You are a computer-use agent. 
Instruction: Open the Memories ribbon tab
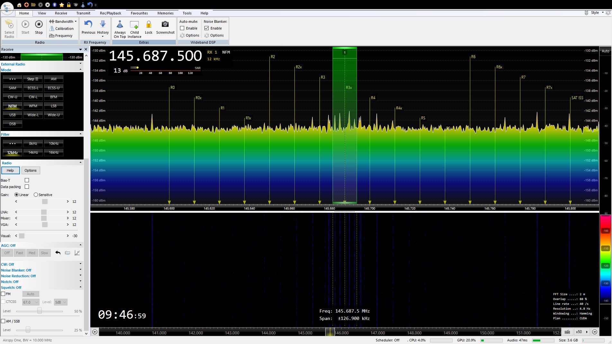coord(165,13)
